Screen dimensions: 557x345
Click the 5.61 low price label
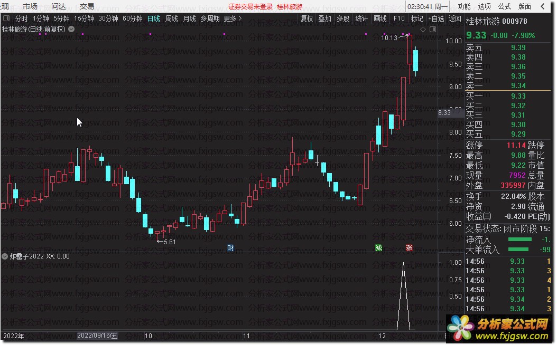coord(170,242)
